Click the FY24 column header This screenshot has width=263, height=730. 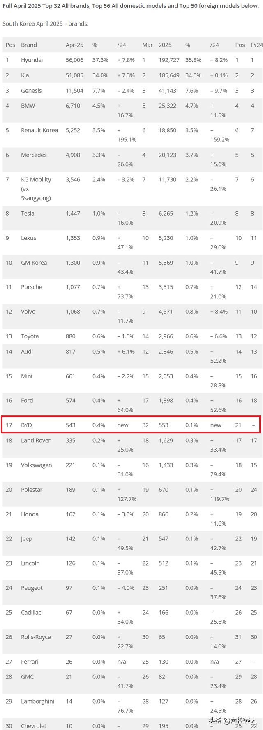256,45
